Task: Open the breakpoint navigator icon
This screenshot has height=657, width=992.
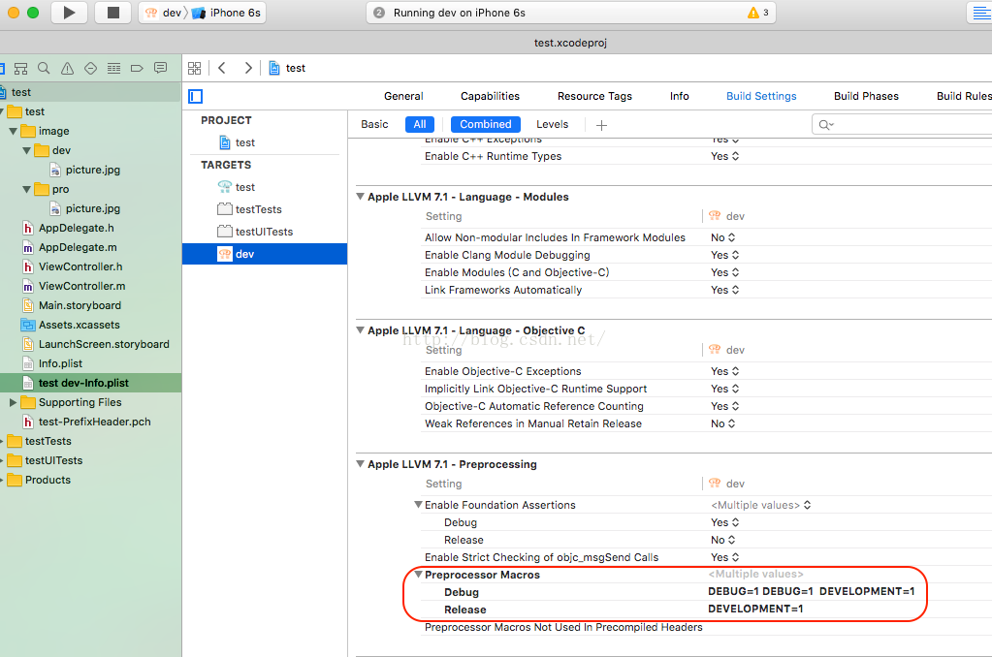Action: pos(137,69)
